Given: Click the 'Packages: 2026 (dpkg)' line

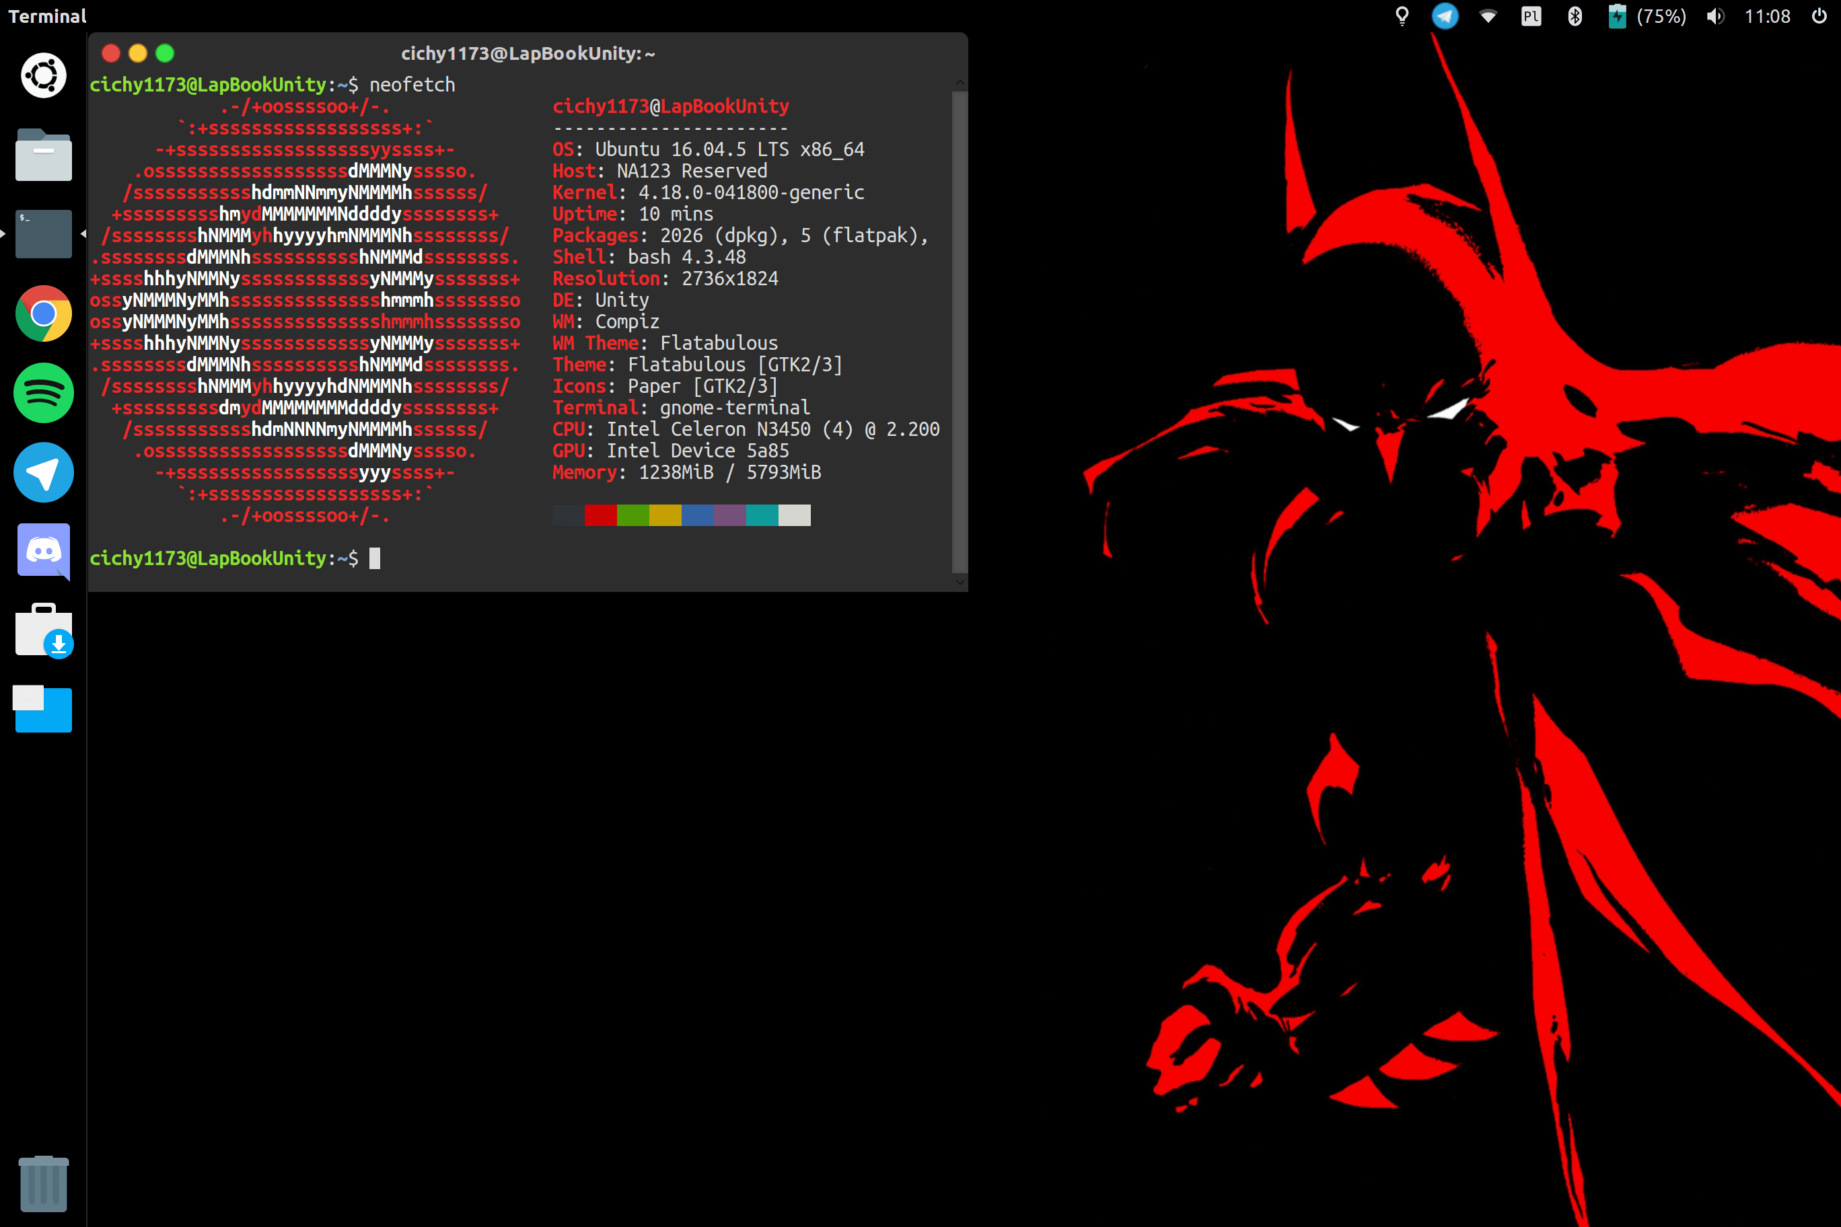Looking at the screenshot, I should (x=740, y=235).
